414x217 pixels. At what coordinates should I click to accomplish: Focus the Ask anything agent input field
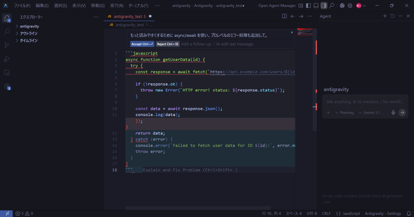pyautogui.click(x=365, y=102)
